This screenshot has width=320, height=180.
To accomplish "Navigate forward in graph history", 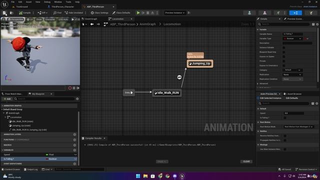I will click(98, 24).
